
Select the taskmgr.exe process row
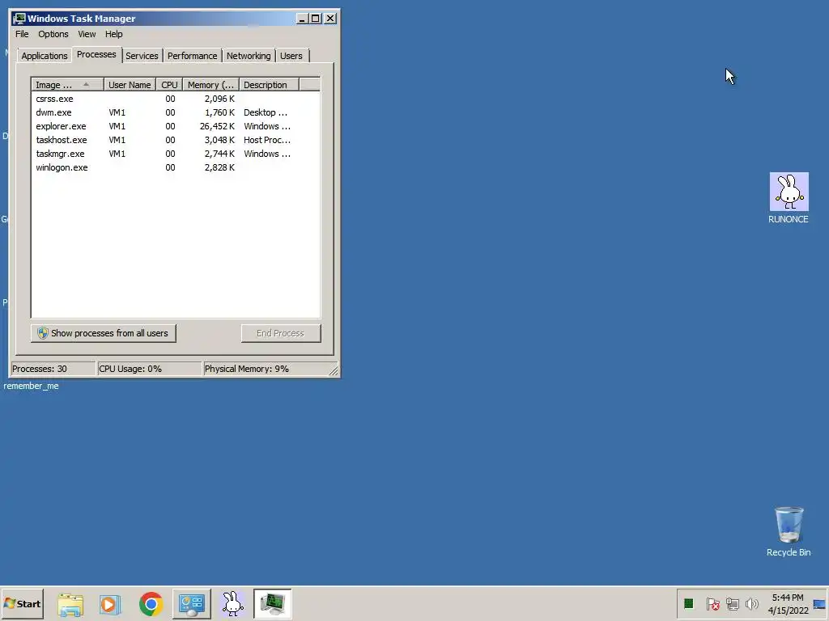point(176,154)
